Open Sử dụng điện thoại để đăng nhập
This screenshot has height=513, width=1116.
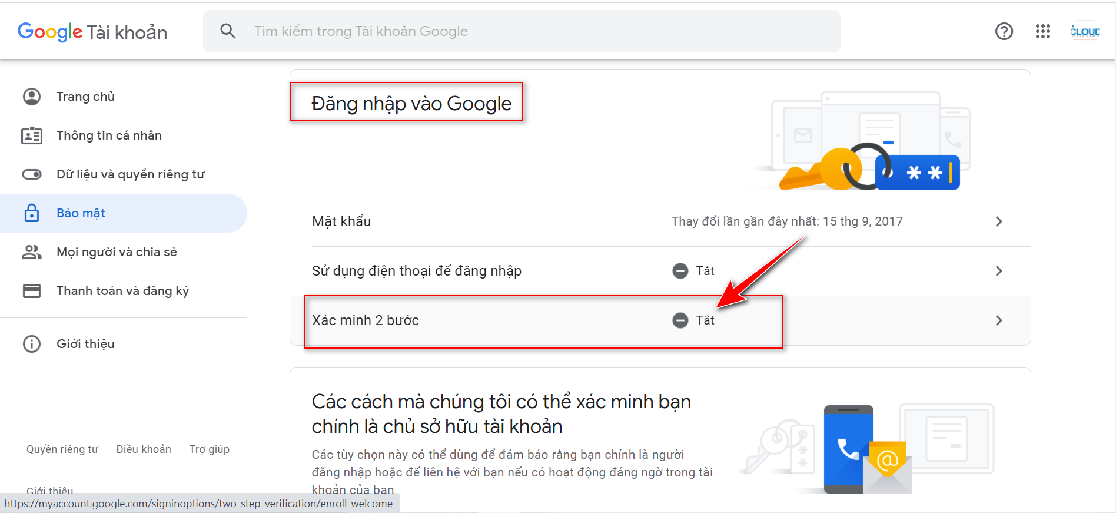click(x=660, y=271)
